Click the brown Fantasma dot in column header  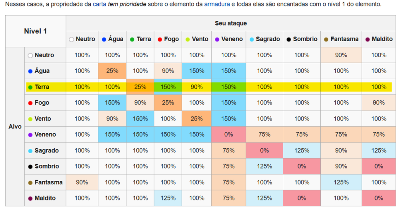(x=326, y=40)
